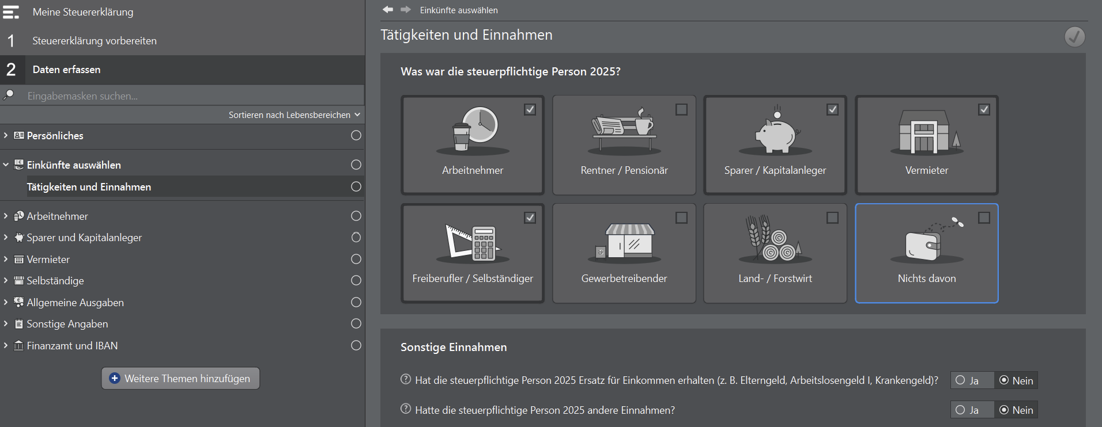Click the Rentner / Pensionär bench icon
The width and height of the screenshot is (1102, 427).
(624, 130)
